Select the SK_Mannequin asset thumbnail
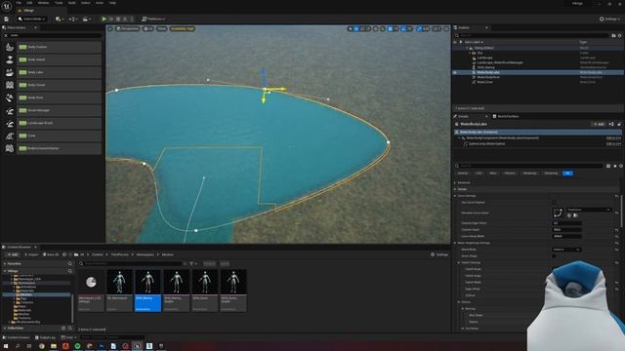Viewport: 625px width, 351px height. point(119,291)
